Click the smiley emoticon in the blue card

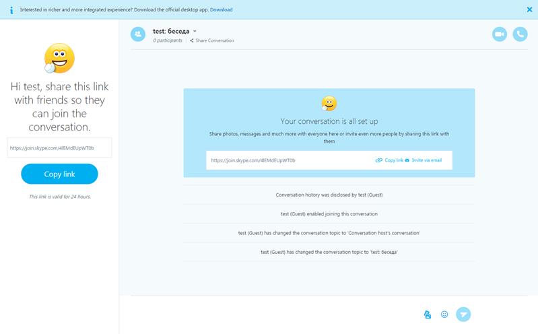329,103
